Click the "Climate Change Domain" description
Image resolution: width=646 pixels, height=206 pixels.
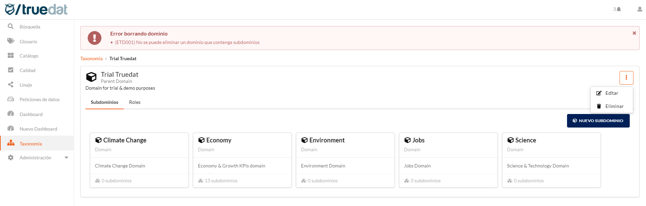click(x=120, y=166)
